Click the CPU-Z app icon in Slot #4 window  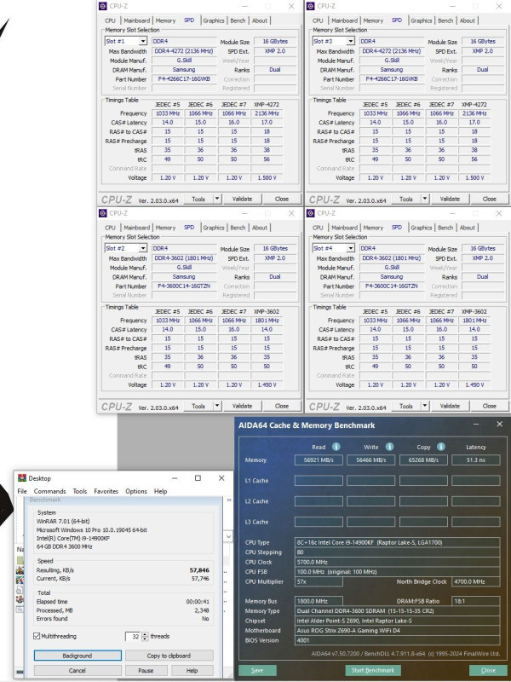click(x=310, y=213)
